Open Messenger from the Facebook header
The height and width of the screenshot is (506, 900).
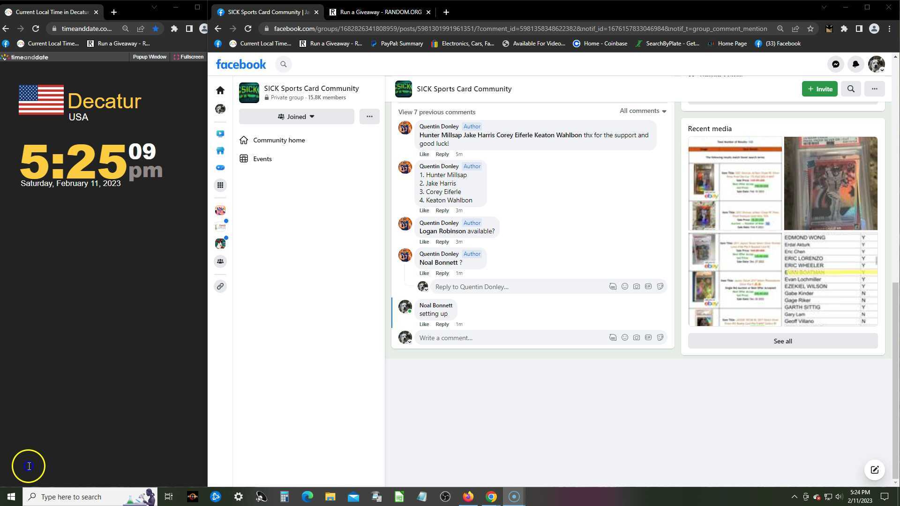click(835, 64)
